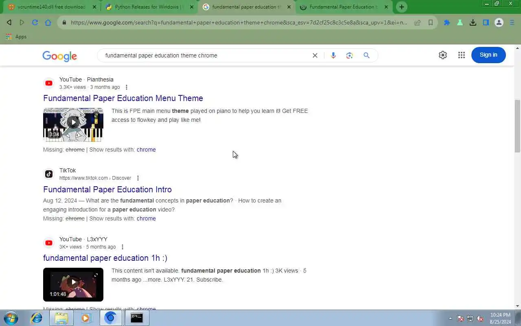The width and height of the screenshot is (521, 326).
Task: Submit search with magnifying glass icon
Action: [366, 55]
